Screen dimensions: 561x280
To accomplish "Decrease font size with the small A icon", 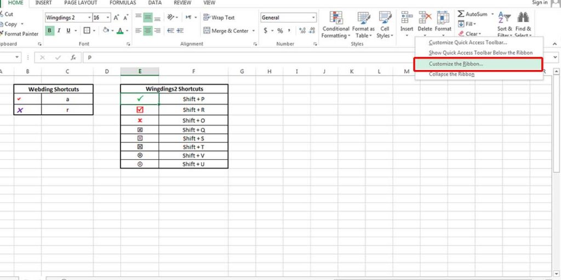I will 126,17.
